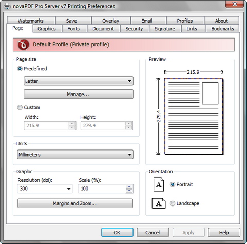Click the Default Profile (Private profile) text

click(x=71, y=44)
